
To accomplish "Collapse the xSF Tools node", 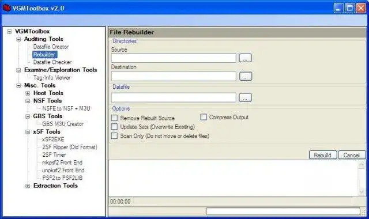I will tap(28, 132).
